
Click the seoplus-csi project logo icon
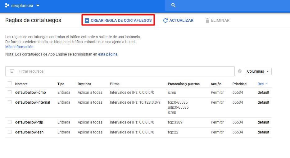(7, 5)
